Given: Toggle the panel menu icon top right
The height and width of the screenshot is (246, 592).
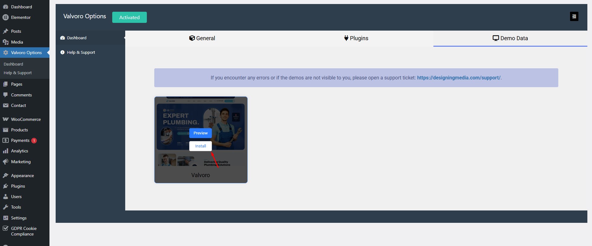Looking at the screenshot, I should click(x=574, y=16).
